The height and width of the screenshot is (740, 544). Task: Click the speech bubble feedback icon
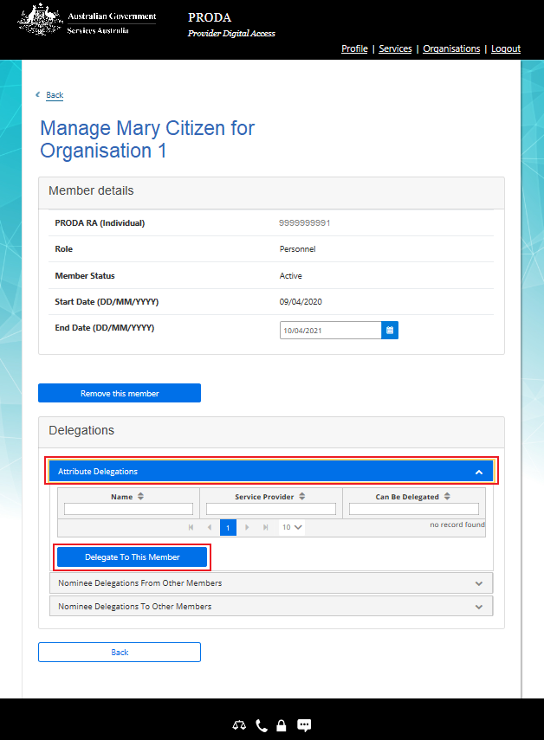tap(304, 725)
